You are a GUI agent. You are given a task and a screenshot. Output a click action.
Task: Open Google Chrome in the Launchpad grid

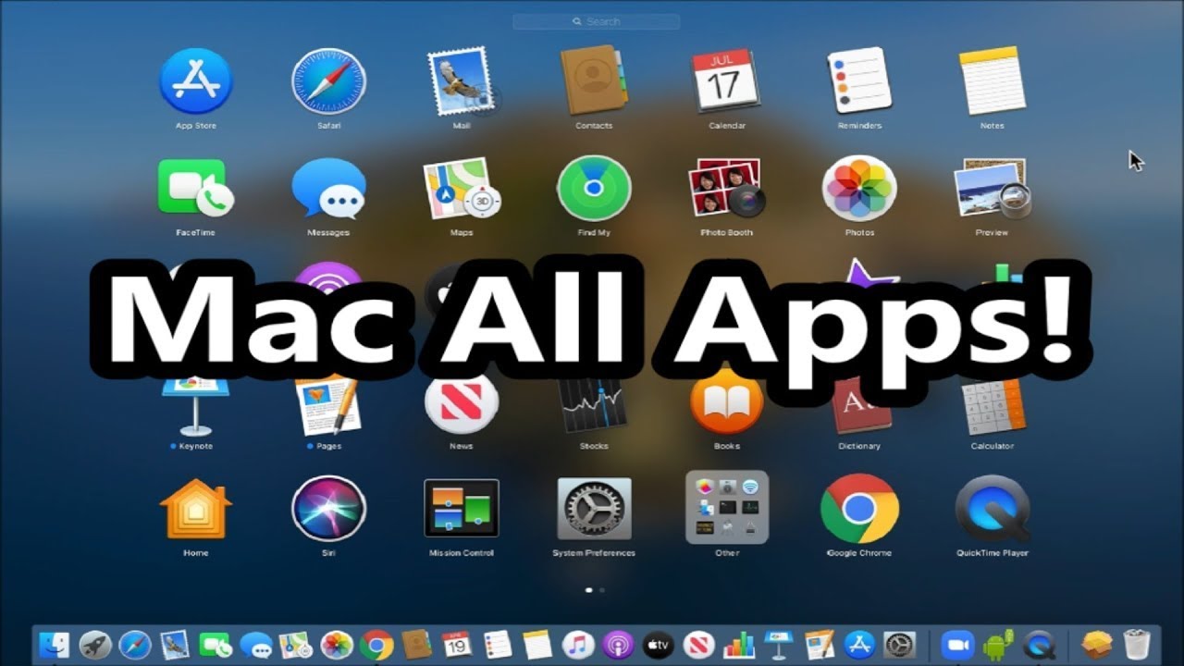click(859, 508)
